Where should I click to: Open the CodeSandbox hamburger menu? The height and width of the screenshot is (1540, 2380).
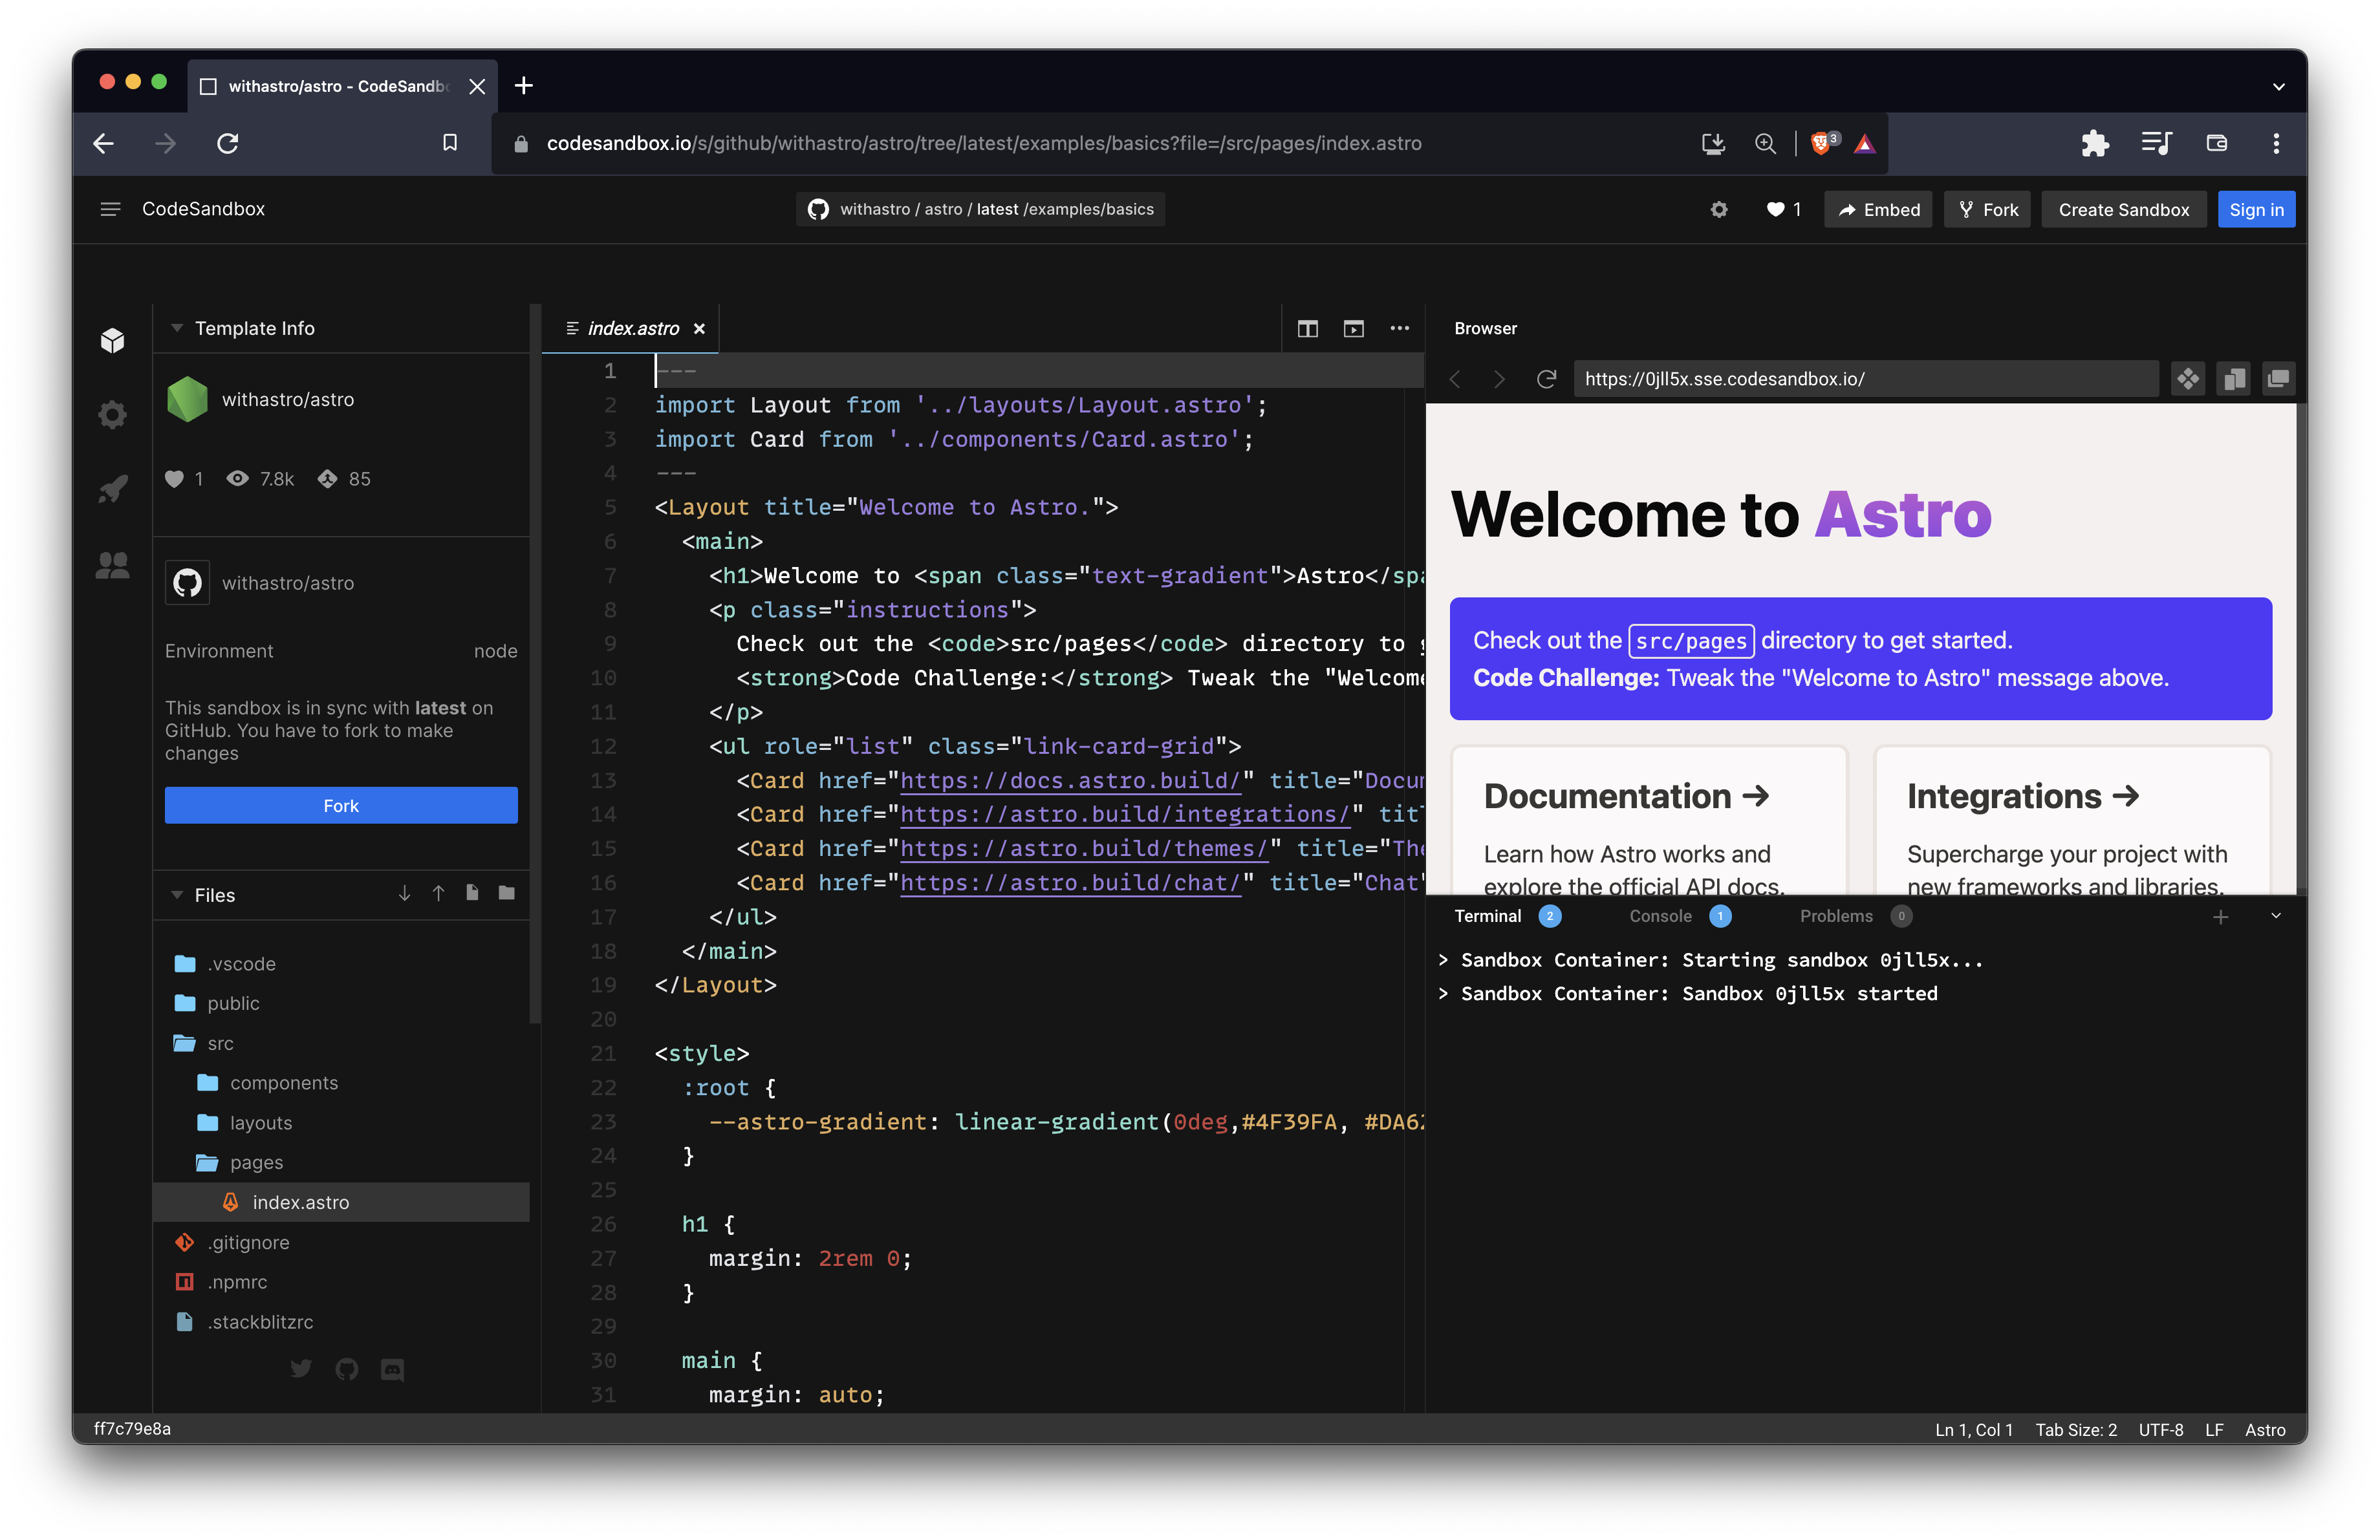click(110, 209)
